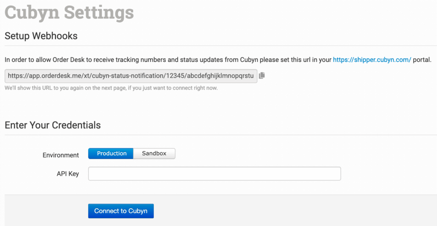Select the Production environment option
Viewport: 437px width, 226px height.
(x=111, y=154)
